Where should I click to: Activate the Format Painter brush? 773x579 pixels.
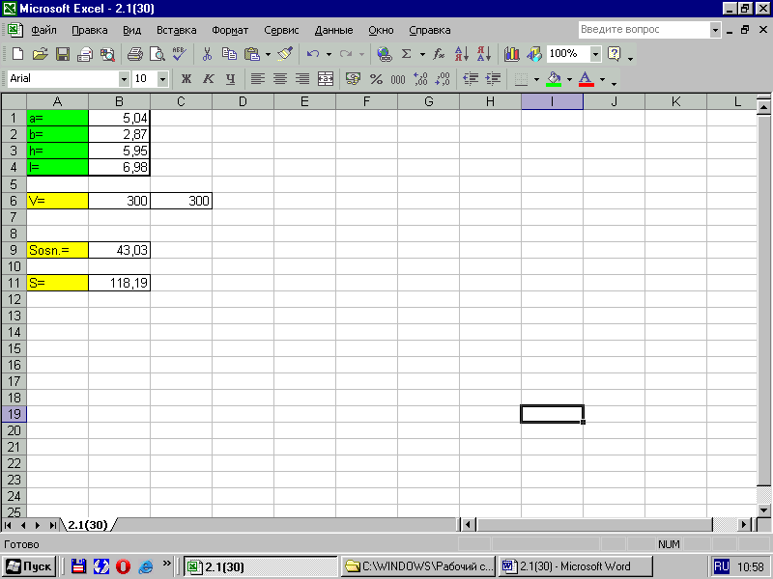285,54
